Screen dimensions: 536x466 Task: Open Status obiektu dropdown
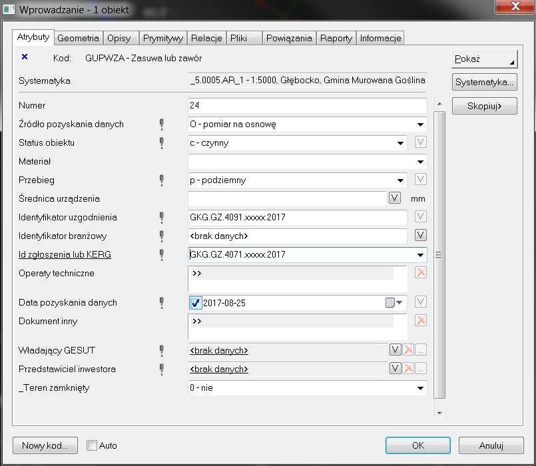(400, 143)
